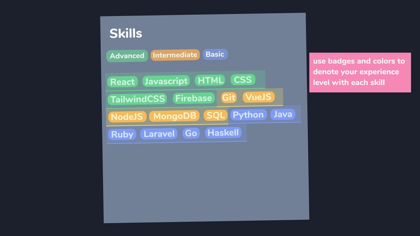420x236 pixels.
Task: Select the HTML skill badge
Action: [x=210, y=80]
